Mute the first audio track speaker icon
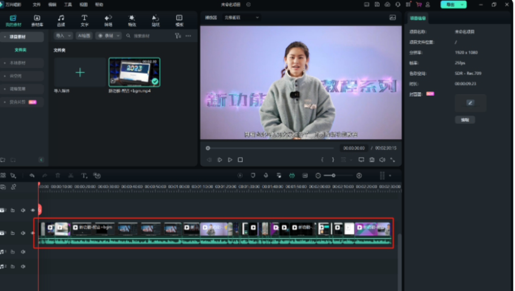 tap(23, 252)
